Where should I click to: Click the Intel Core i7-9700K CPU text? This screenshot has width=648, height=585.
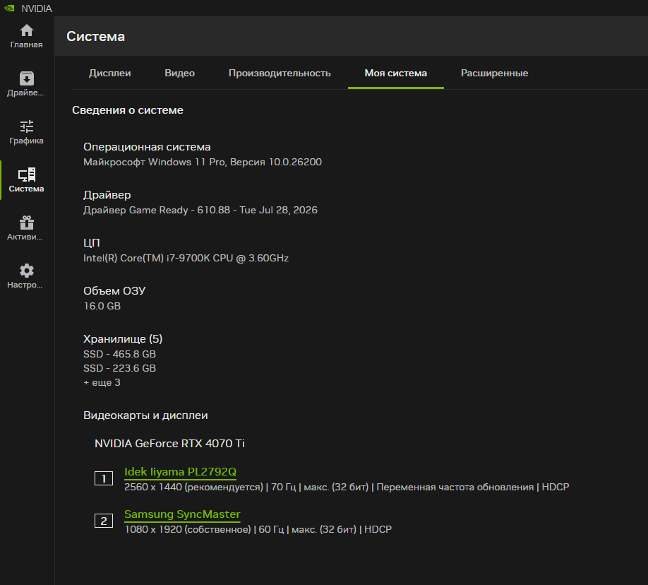tap(186, 258)
